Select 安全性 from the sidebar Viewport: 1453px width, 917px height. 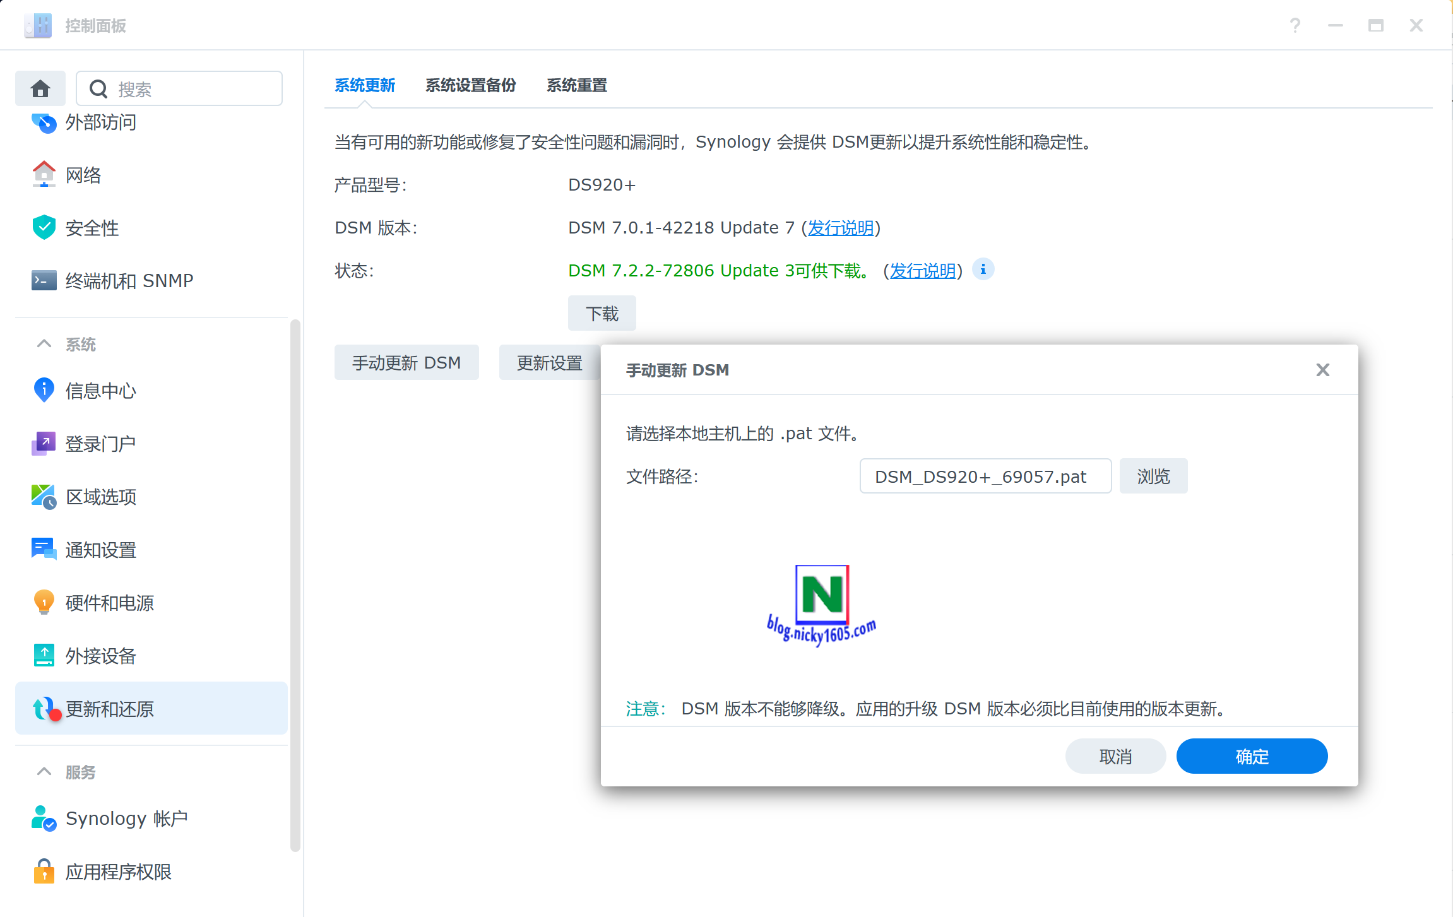(92, 228)
